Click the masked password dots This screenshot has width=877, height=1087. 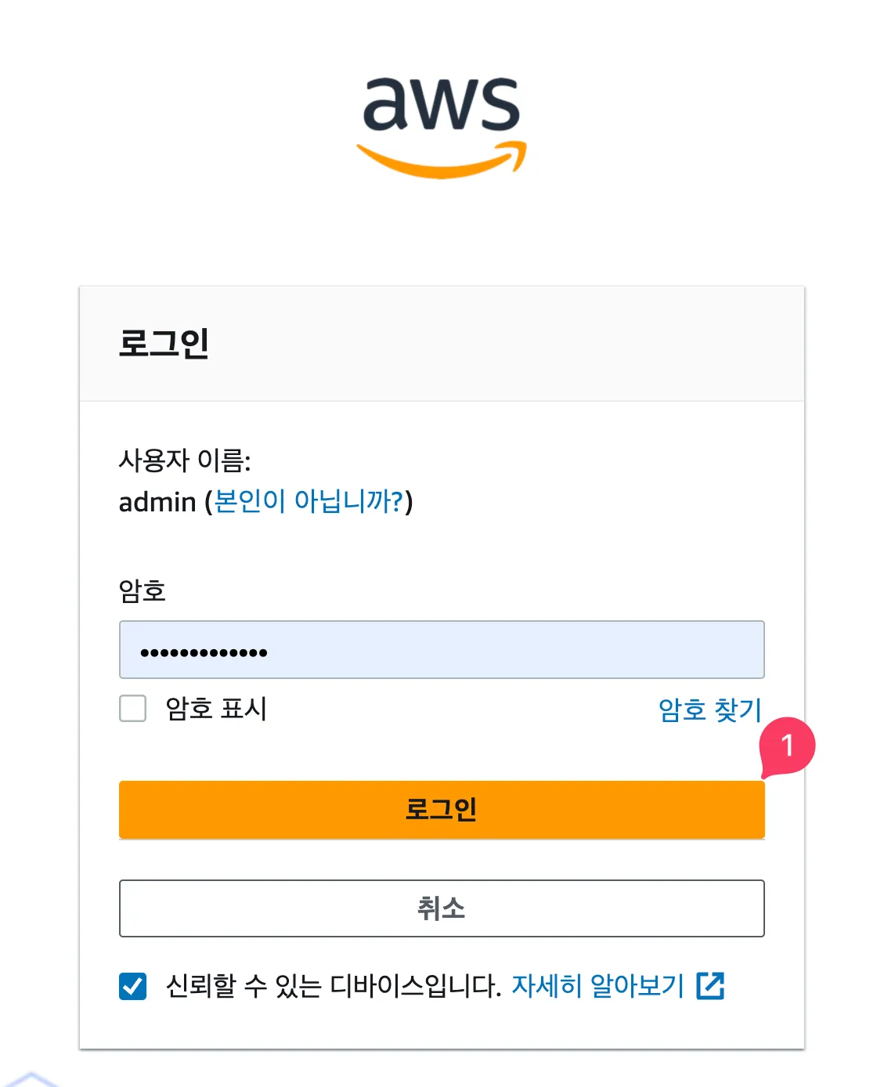point(204,652)
